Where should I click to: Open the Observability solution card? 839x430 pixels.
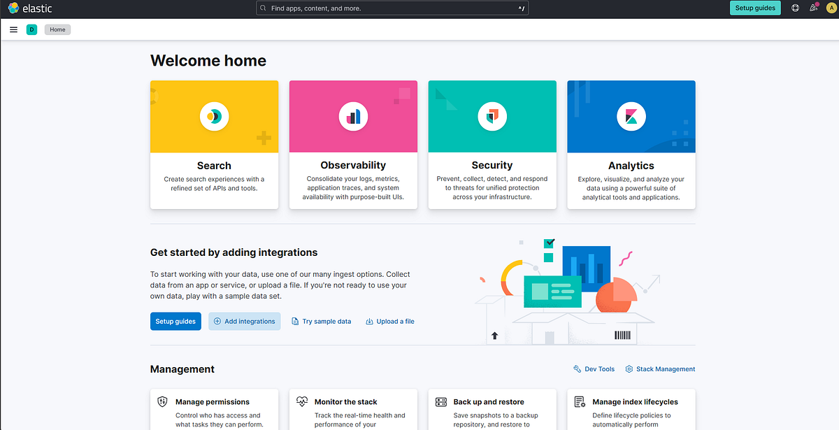352,145
